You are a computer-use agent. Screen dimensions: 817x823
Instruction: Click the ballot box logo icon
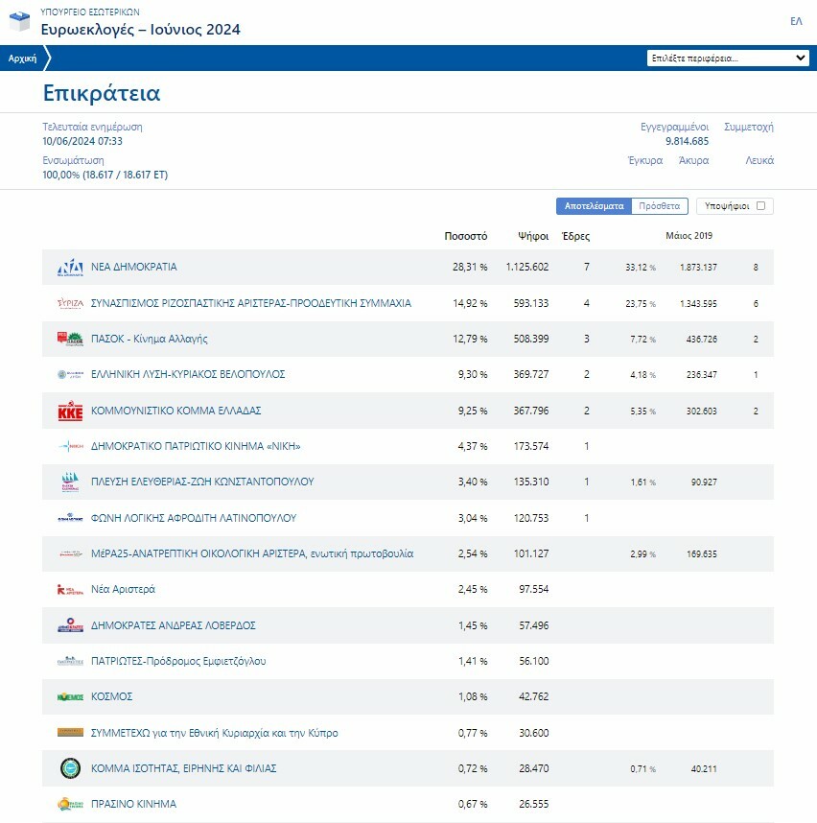coord(20,21)
